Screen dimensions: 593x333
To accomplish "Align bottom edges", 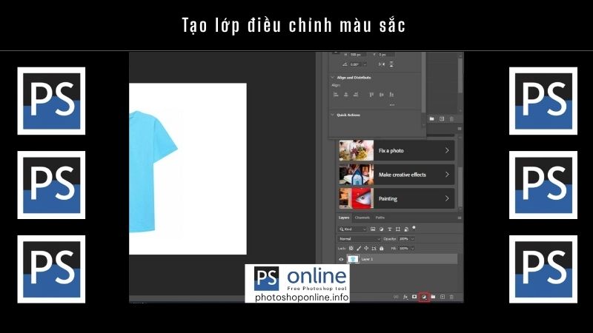I will click(391, 95).
